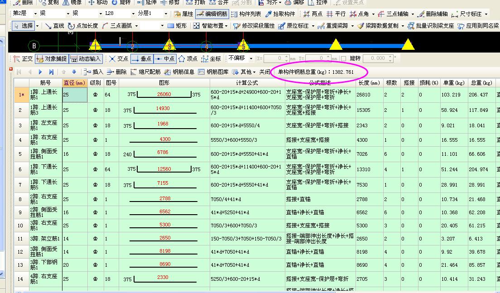Select the 旋转 rotate tool in top toolbar
This screenshot has width=500, height=293.
121,2
